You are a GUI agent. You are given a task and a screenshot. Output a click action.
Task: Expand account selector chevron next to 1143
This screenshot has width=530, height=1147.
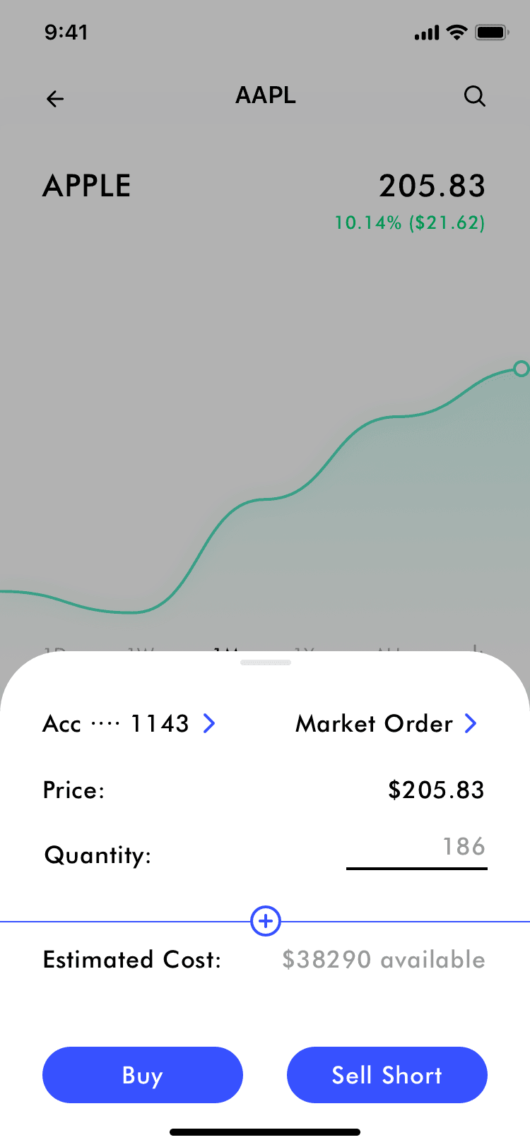coord(209,723)
